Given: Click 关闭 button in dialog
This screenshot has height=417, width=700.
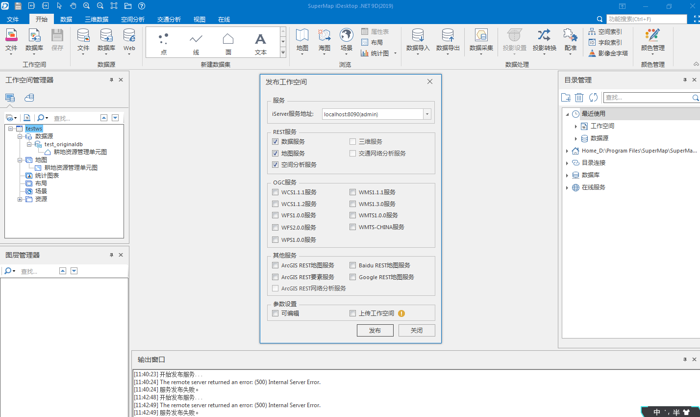Looking at the screenshot, I should point(417,331).
